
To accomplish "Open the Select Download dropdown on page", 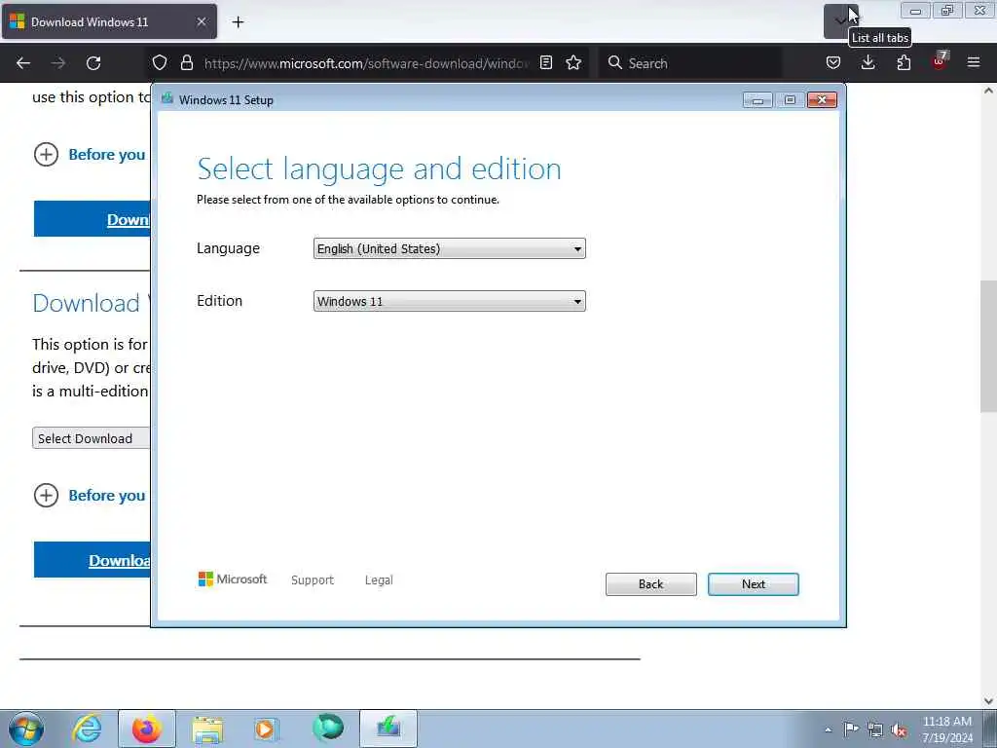I will 91,438.
